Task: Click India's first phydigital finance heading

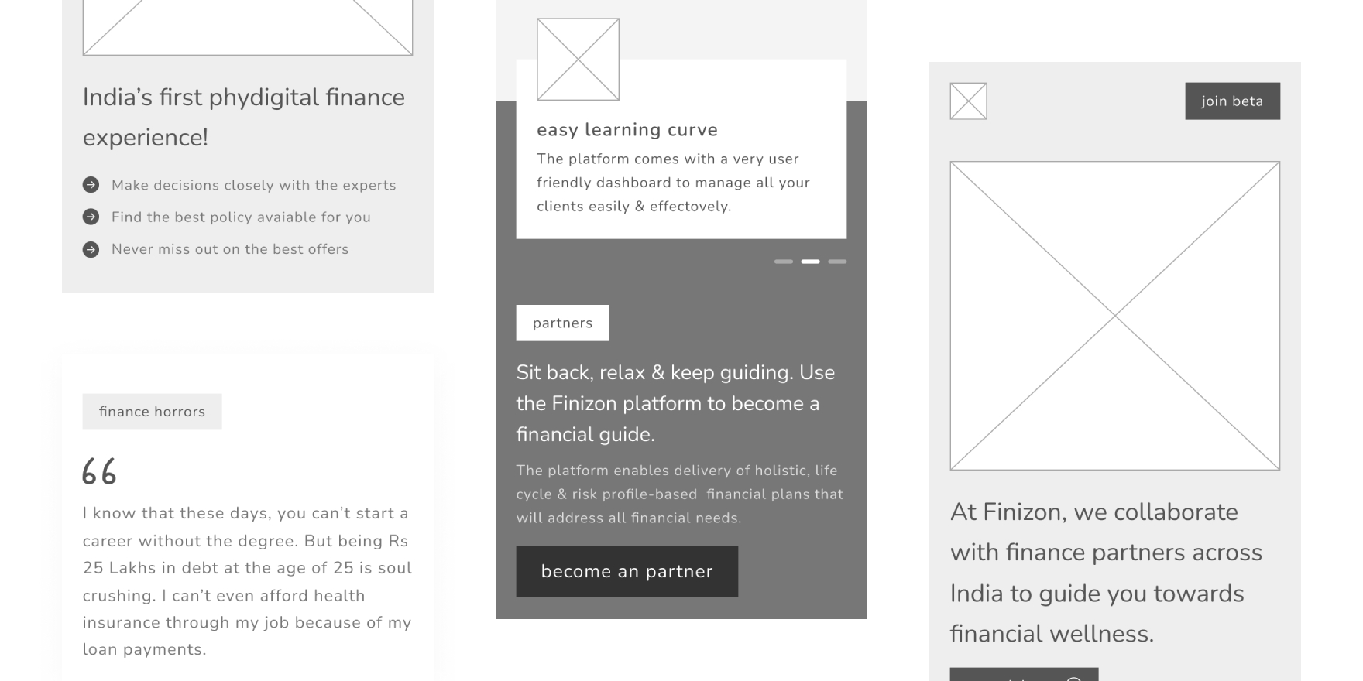Action: 244,117
